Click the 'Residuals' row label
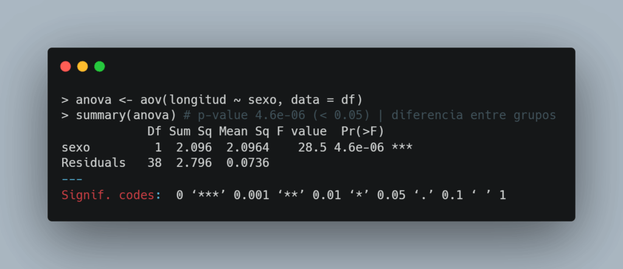This screenshot has width=623, height=269. point(94,163)
